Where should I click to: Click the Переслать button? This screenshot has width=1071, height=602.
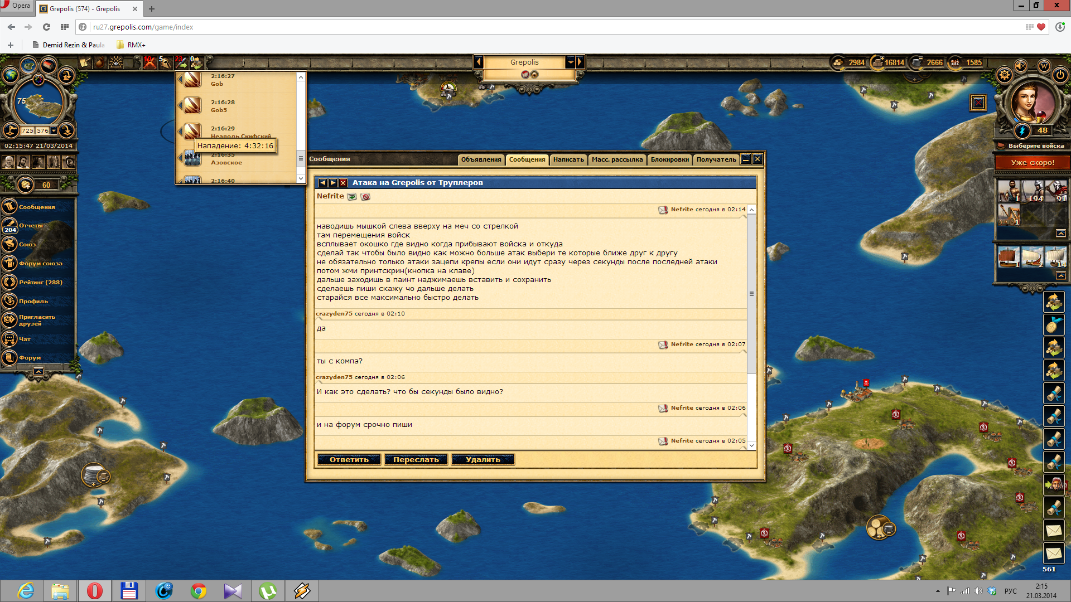tap(416, 459)
